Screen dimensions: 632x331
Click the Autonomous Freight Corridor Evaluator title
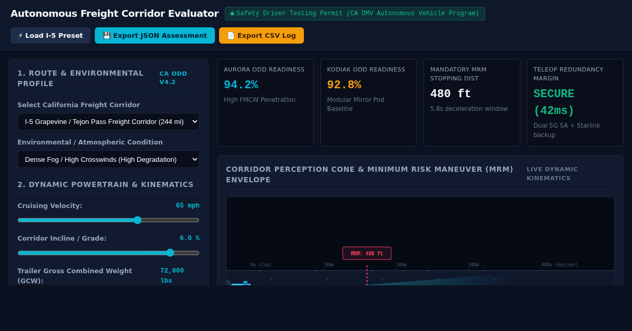tap(114, 14)
